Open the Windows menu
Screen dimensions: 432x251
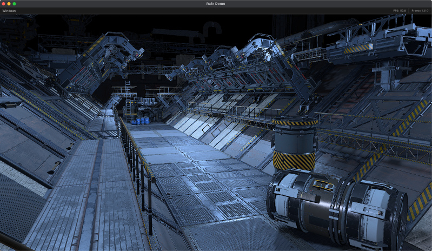[9, 11]
